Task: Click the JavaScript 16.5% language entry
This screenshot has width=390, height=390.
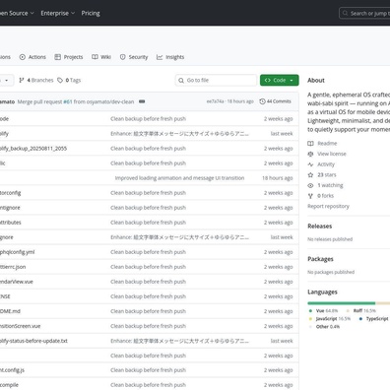Action: pyautogui.click(x=330, y=319)
